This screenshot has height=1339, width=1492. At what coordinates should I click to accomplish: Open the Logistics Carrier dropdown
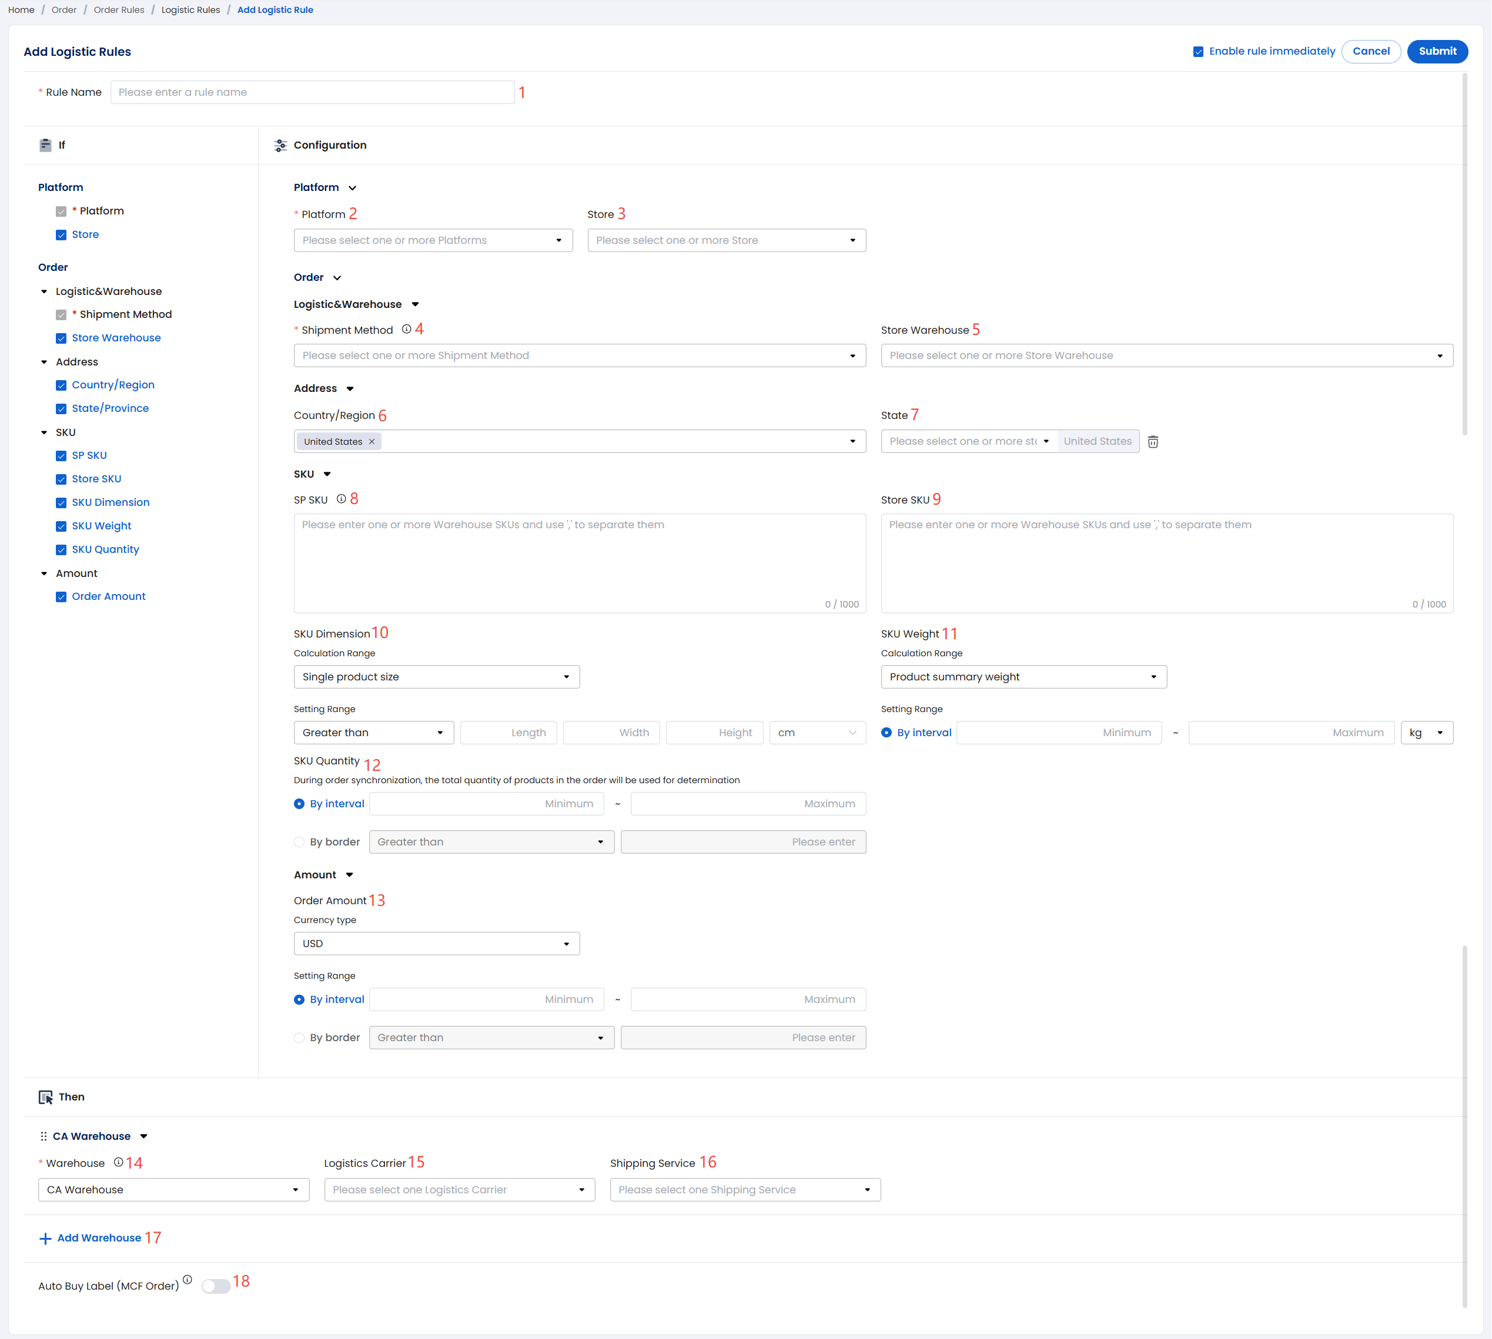(459, 1190)
